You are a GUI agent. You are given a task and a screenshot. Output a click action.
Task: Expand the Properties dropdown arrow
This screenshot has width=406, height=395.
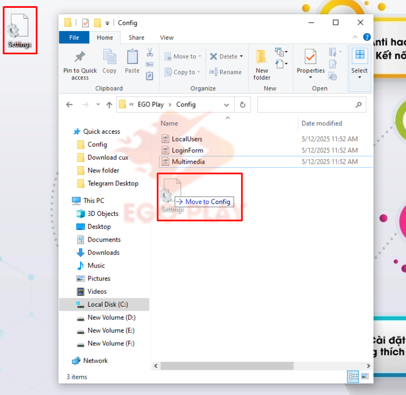(x=310, y=77)
